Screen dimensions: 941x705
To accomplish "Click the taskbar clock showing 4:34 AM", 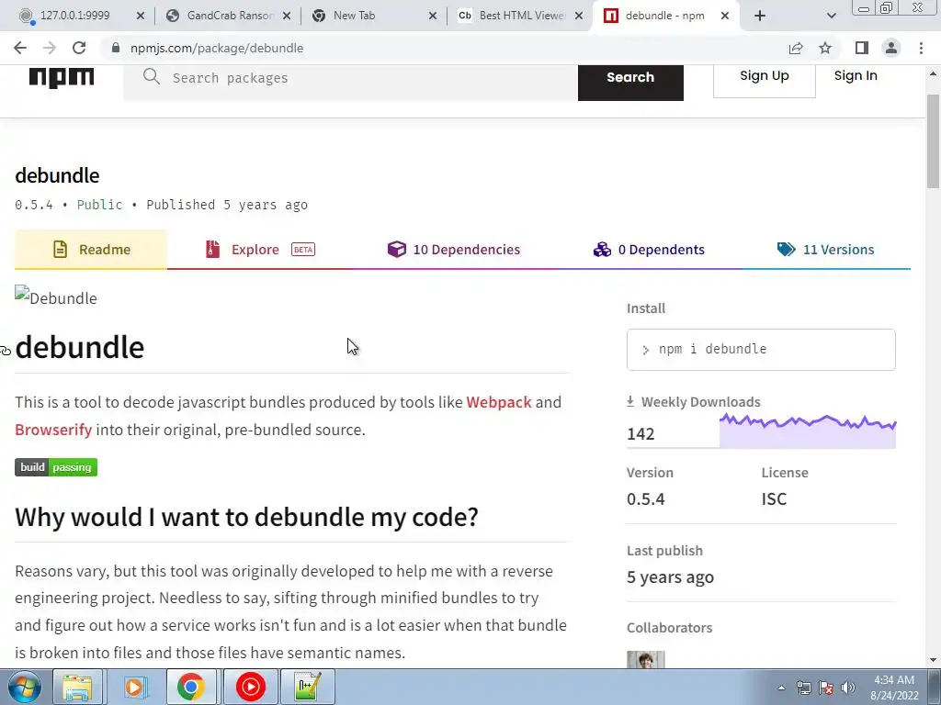I will tap(893, 688).
